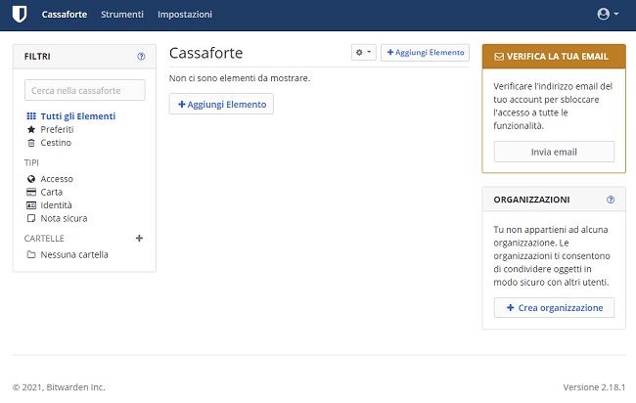Select the Preferiti filter
636x403 pixels.
50,129
